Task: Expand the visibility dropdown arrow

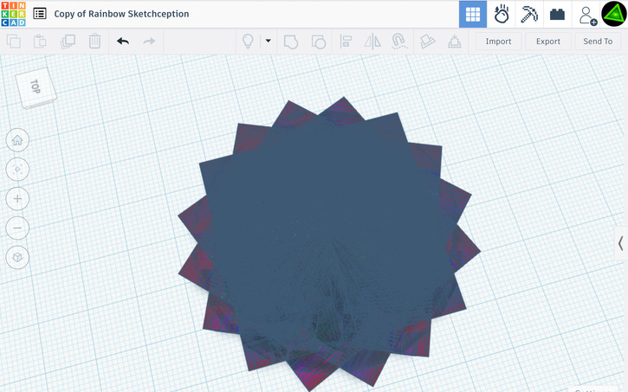Action: [x=268, y=41]
